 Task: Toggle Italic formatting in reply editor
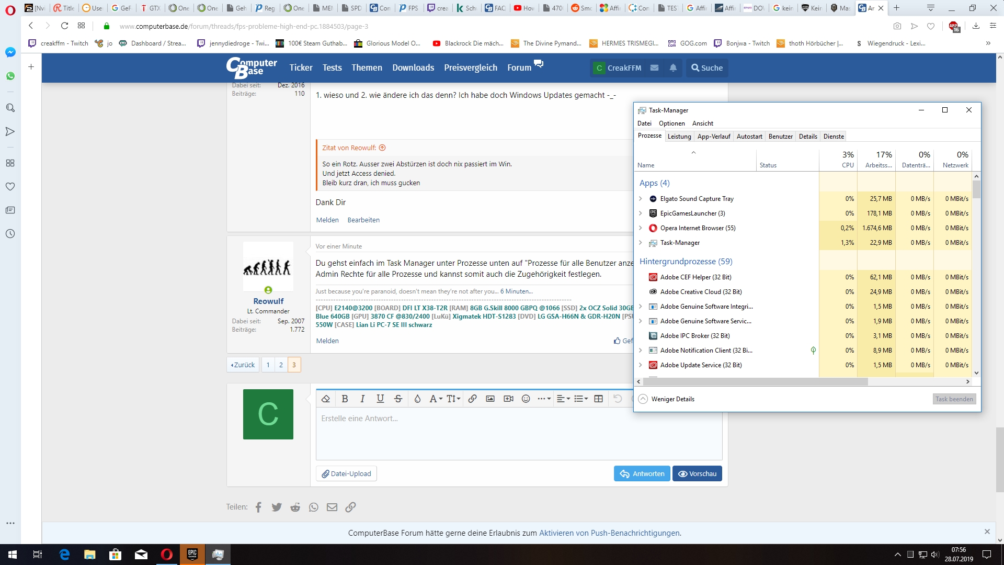pos(362,399)
